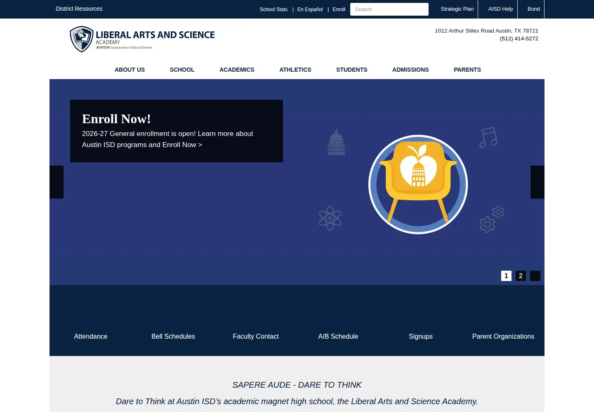This screenshot has width=594, height=412.
Task: Open the Bell Schedules quick link
Action: click(x=173, y=336)
